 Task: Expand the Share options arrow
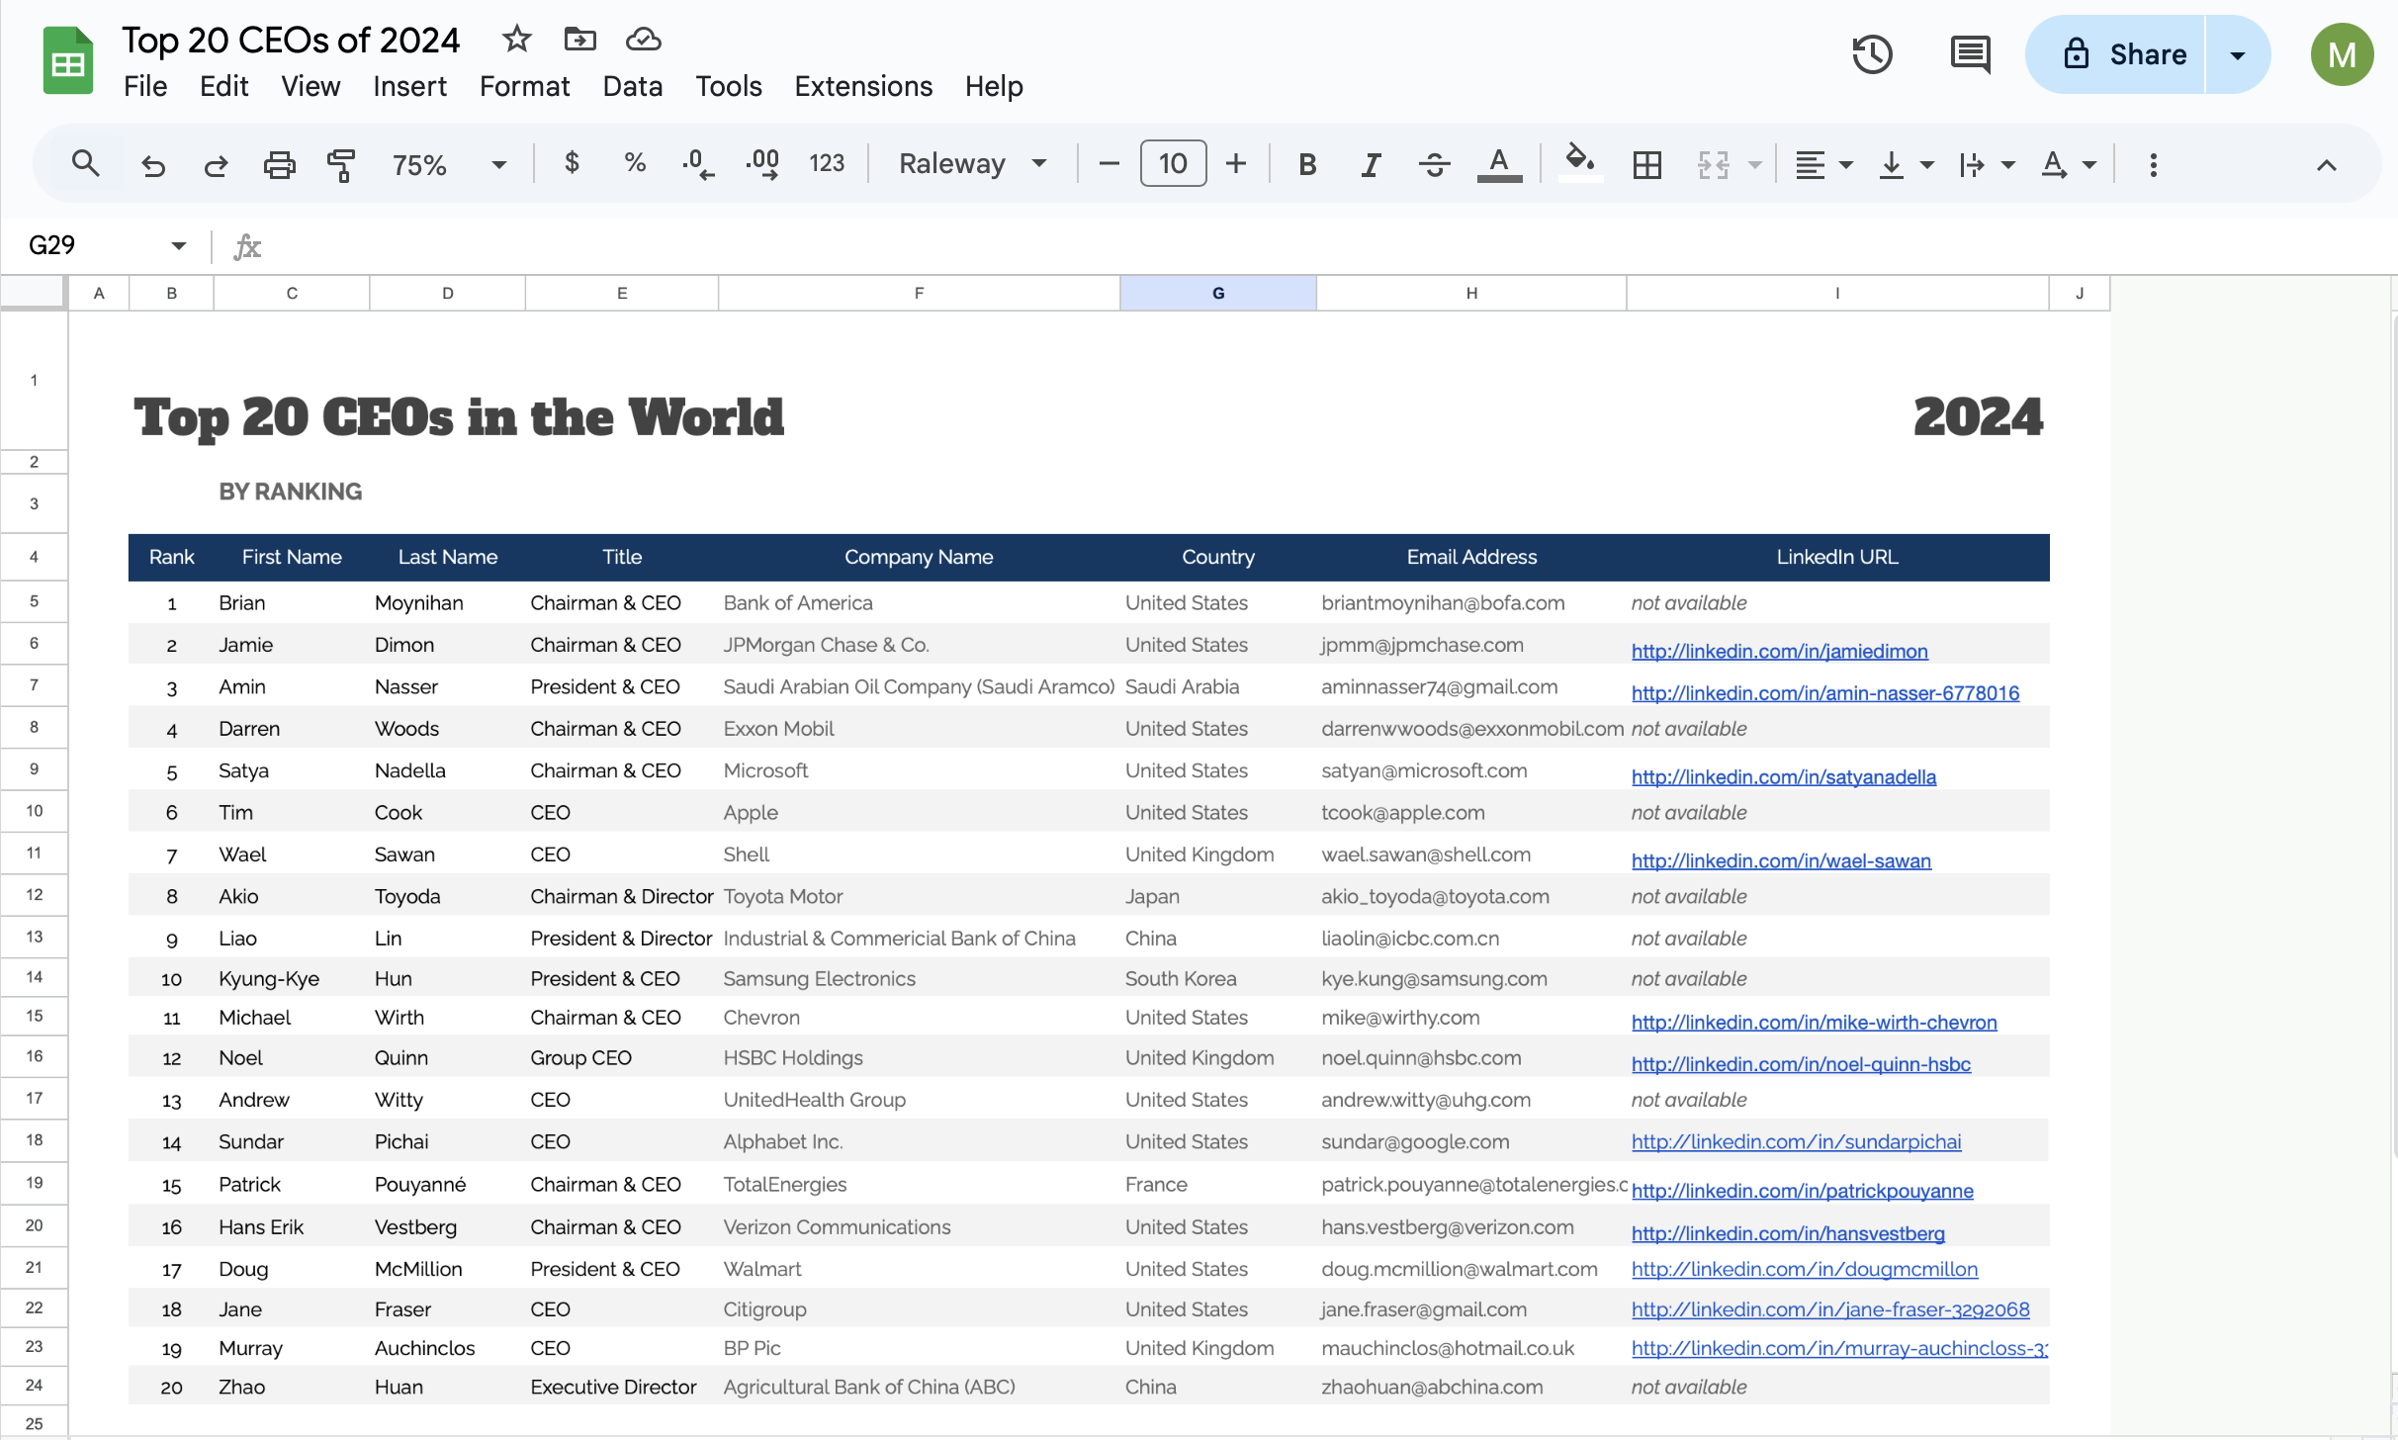2237,54
